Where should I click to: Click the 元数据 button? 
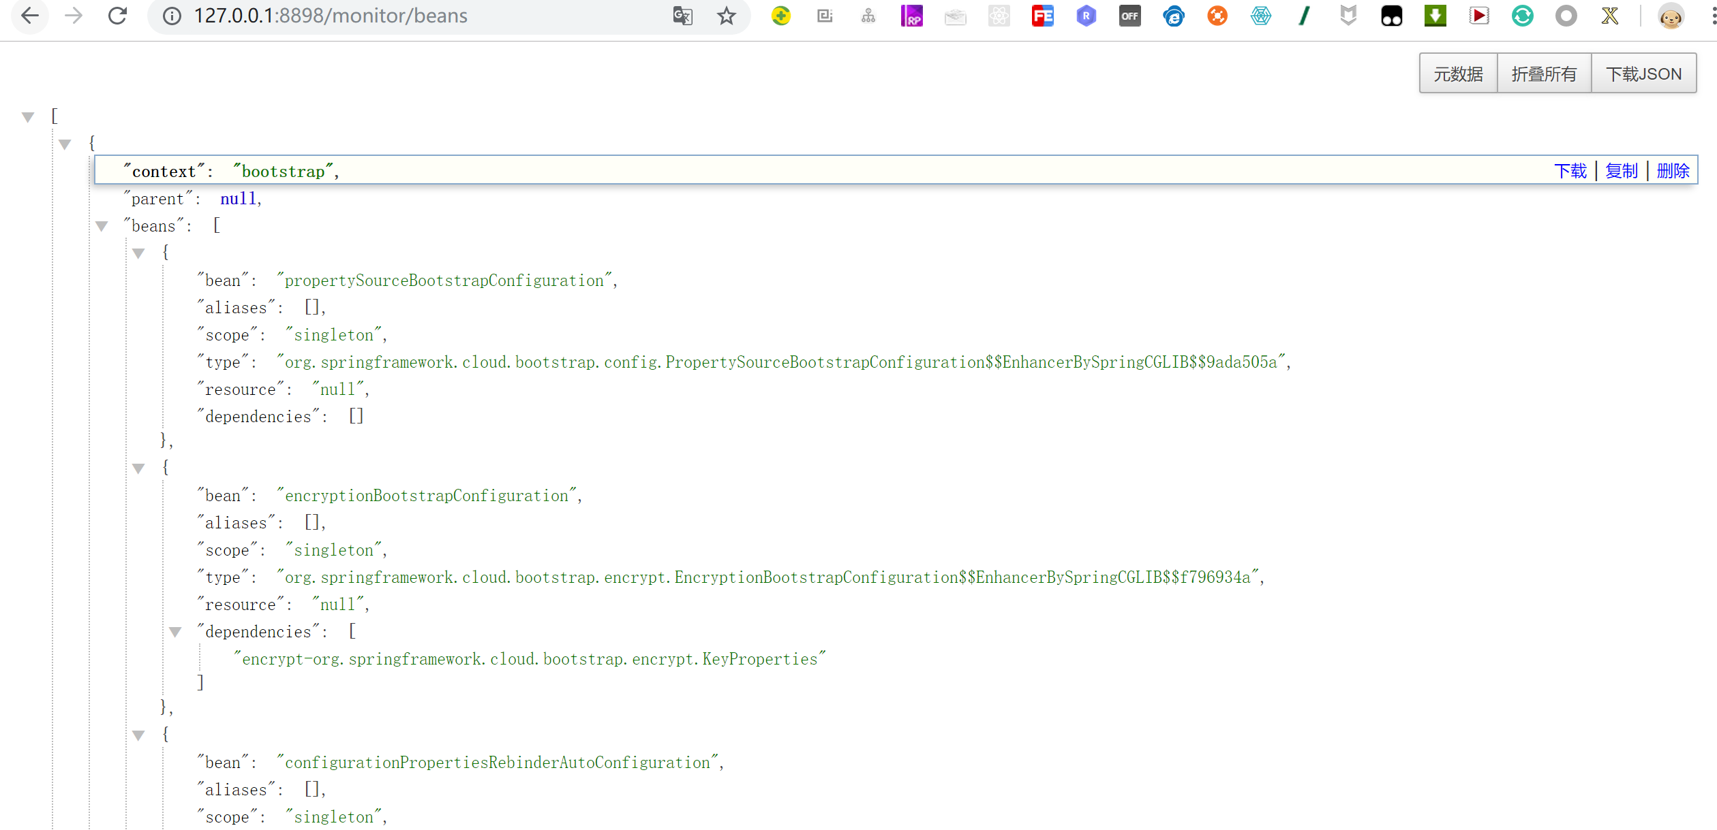tap(1458, 74)
